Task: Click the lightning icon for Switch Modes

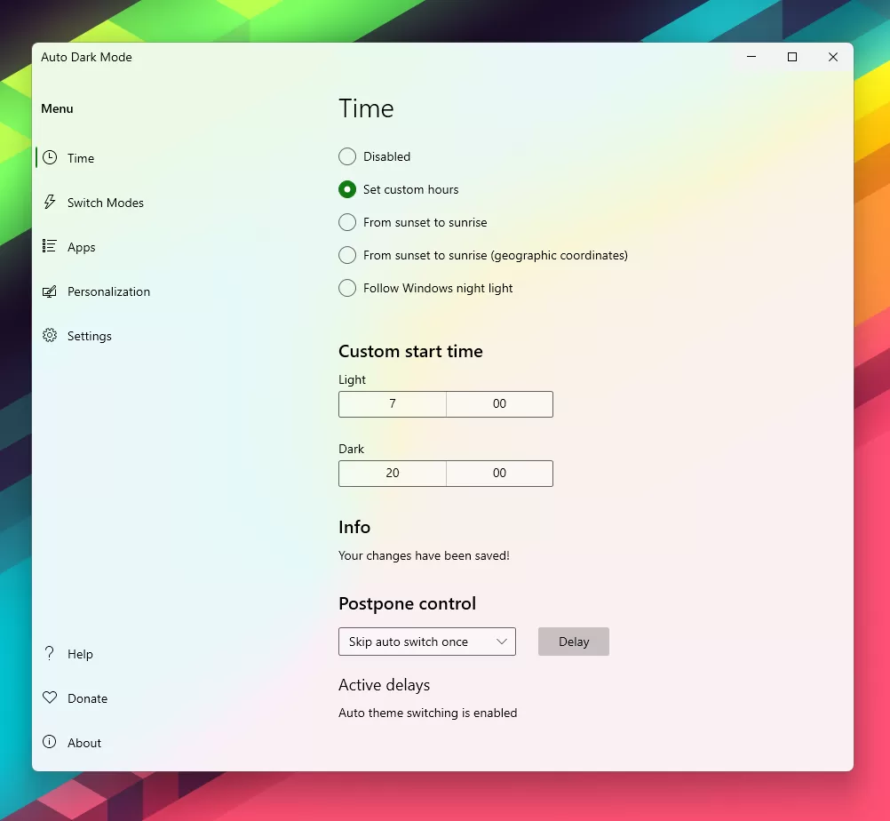Action: (50, 202)
